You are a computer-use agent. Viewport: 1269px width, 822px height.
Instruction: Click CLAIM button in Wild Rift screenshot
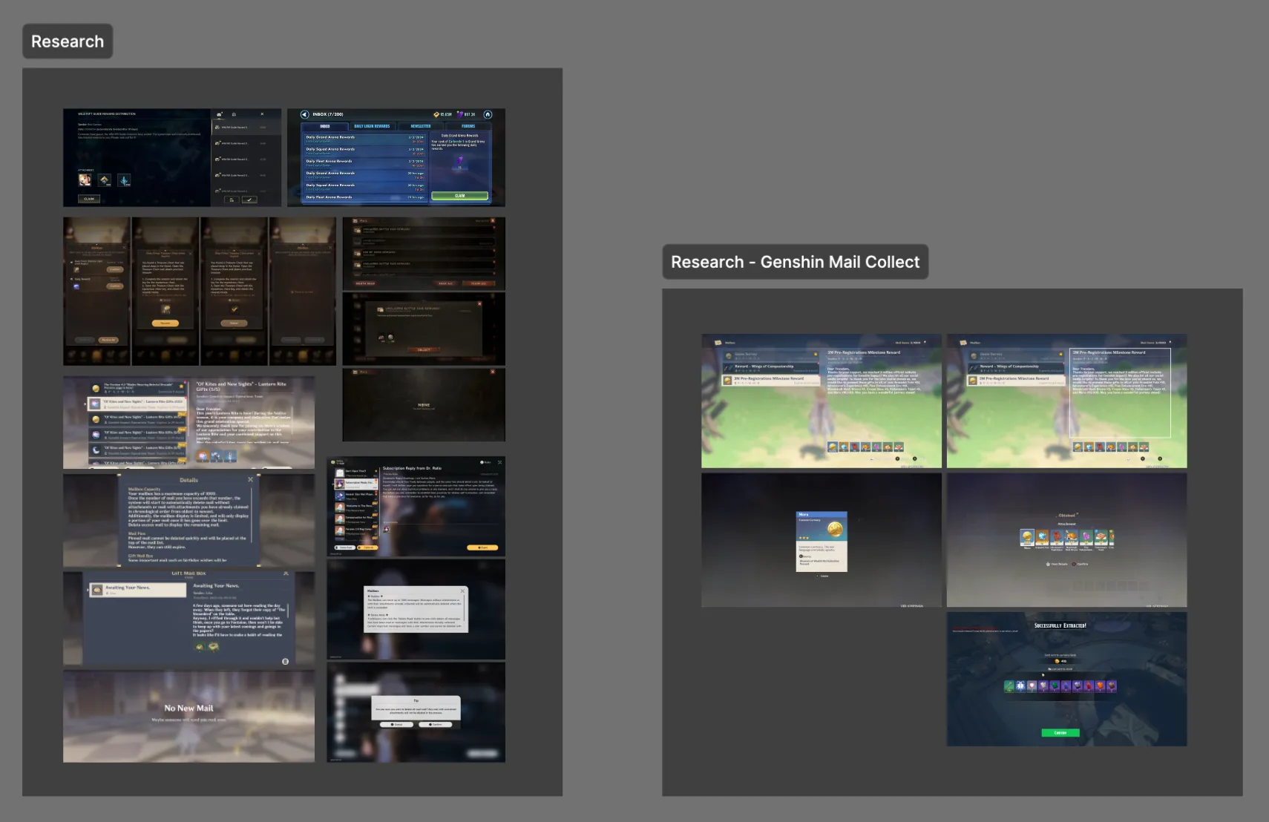[x=89, y=199]
